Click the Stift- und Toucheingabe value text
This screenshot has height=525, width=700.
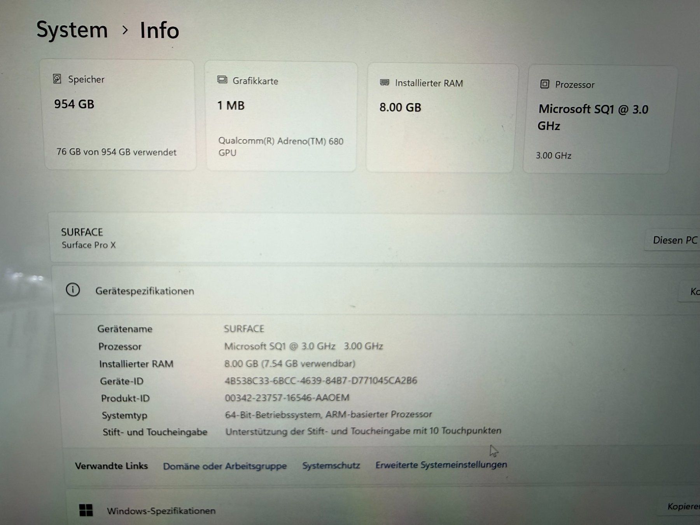pos(363,431)
